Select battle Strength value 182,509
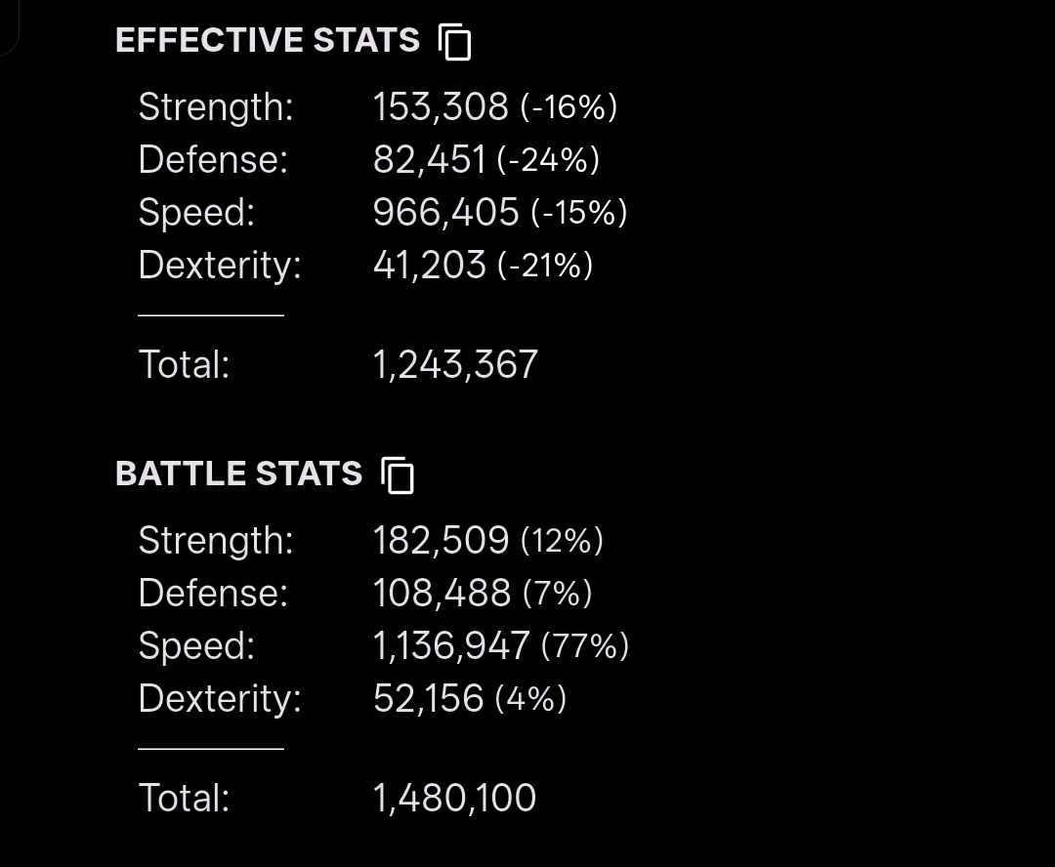This screenshot has height=867, width=1055. click(441, 540)
